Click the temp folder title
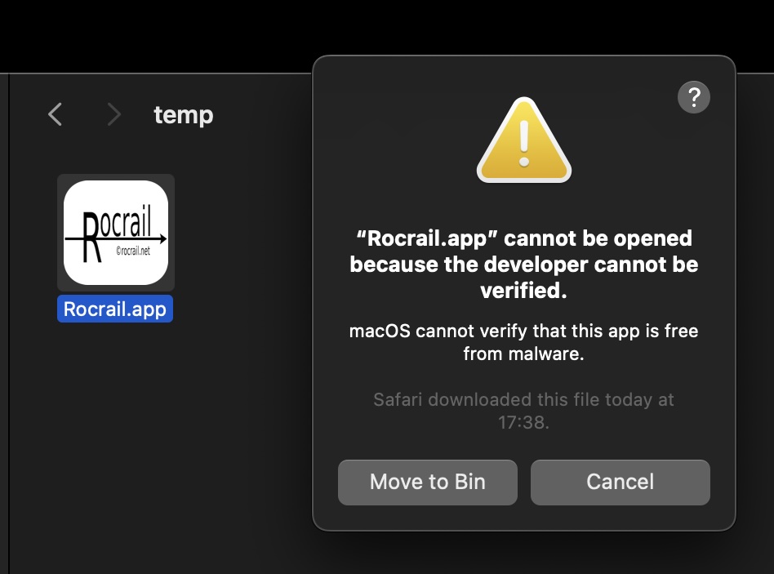This screenshot has width=774, height=574. (x=183, y=114)
